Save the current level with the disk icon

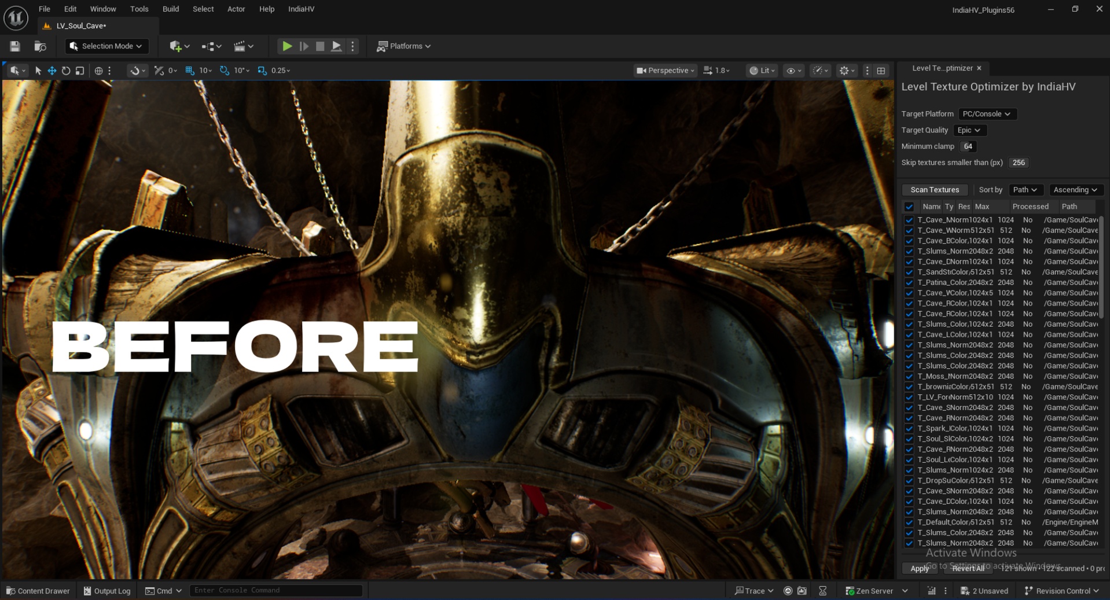tap(15, 46)
